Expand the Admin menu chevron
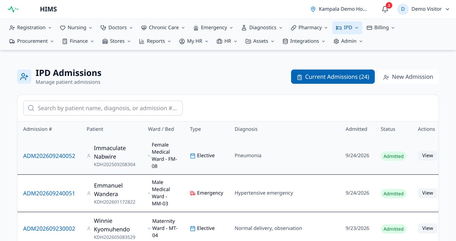Viewport: 456px width, 241px height. [361, 41]
